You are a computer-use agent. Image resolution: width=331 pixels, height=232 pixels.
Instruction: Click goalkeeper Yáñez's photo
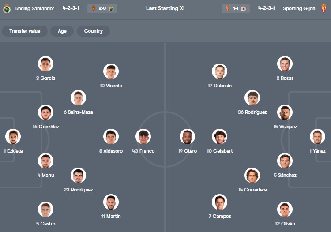click(317, 137)
